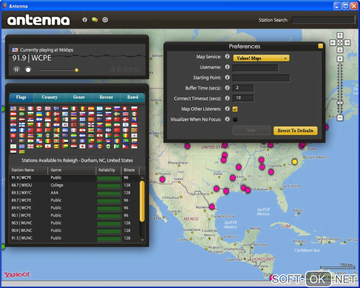Show info for Username setting
The width and height of the screenshot is (360, 288).
(227, 67)
